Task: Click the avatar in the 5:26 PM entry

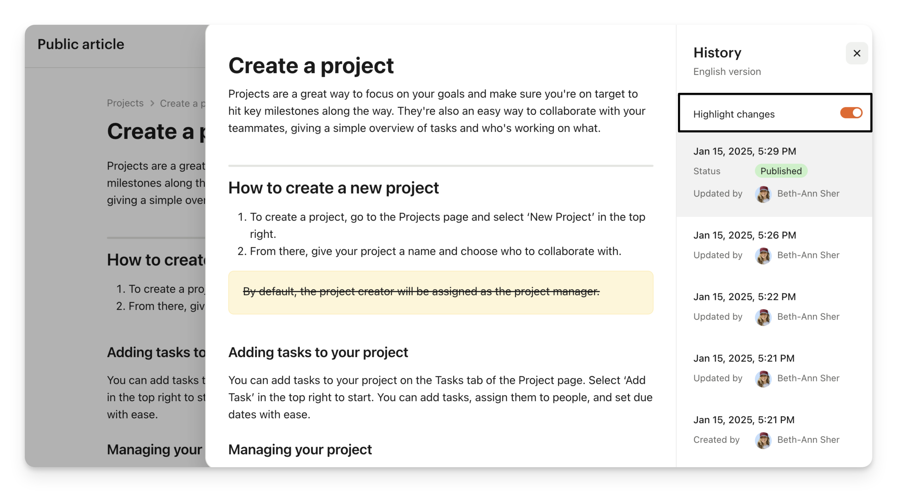Action: (x=763, y=256)
